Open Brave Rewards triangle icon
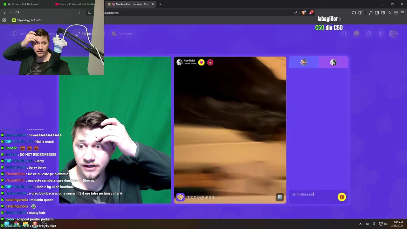This screenshot has width=407, height=229. 311,13
